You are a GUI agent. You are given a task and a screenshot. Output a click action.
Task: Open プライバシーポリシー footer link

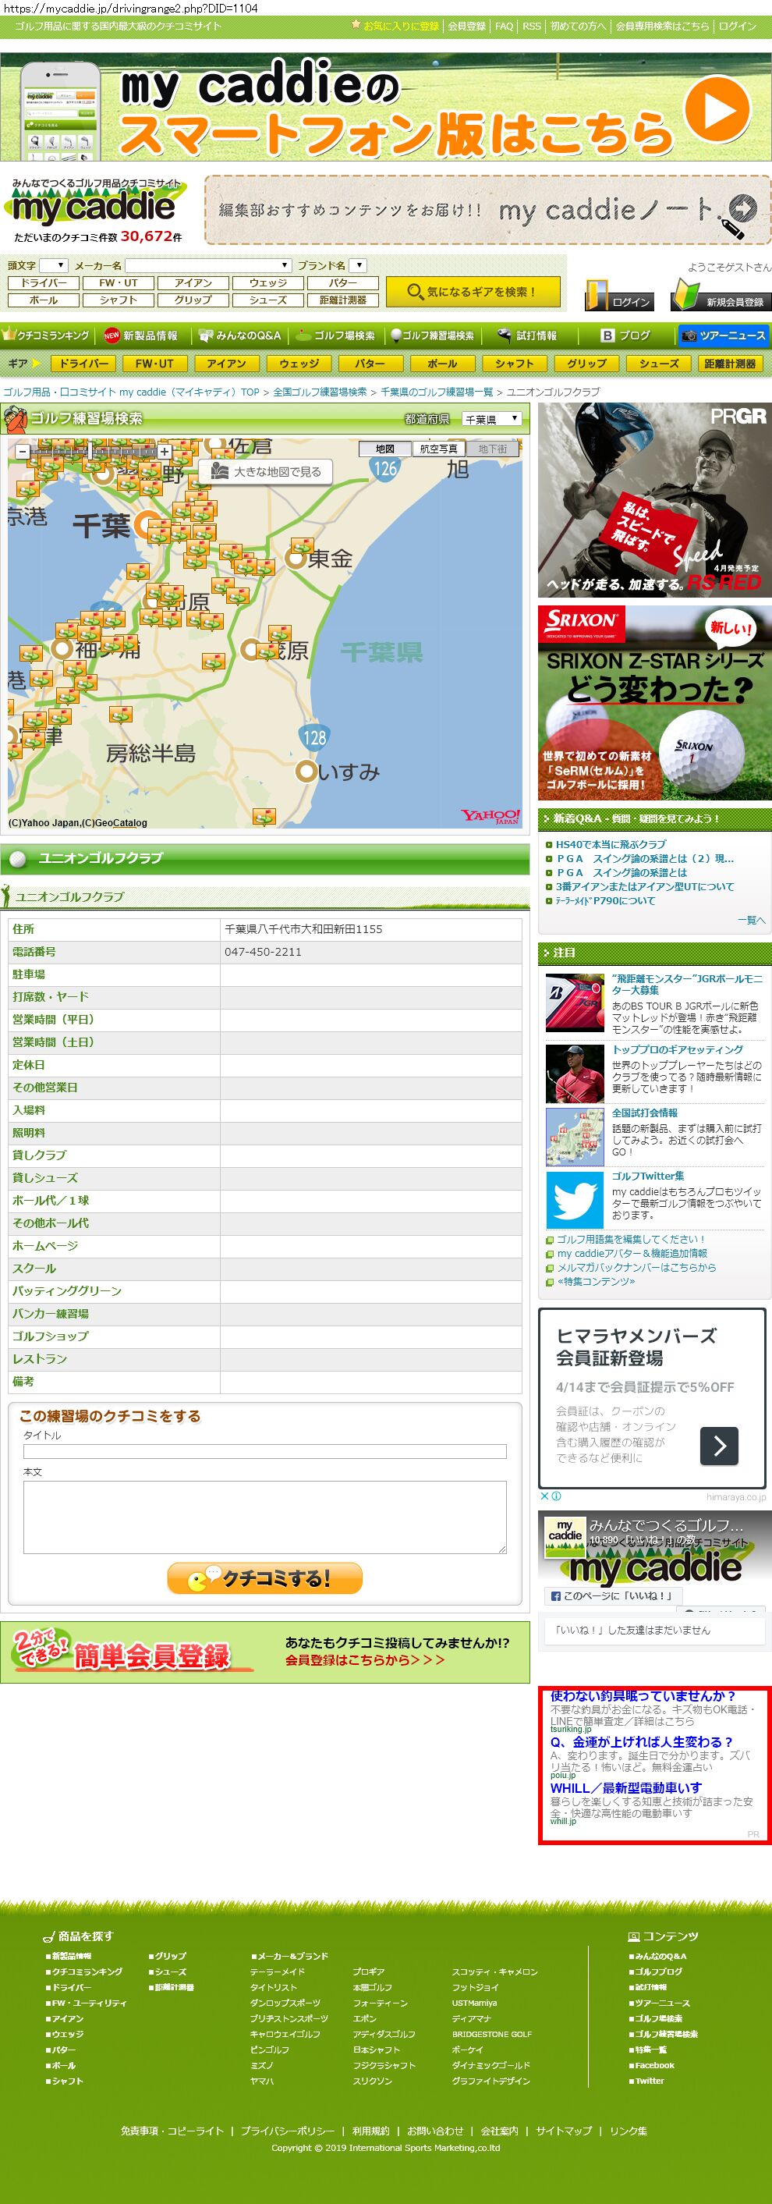[287, 2131]
